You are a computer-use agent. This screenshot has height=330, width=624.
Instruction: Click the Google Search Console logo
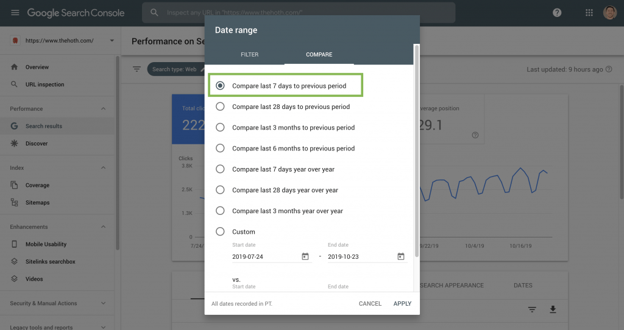tap(76, 13)
